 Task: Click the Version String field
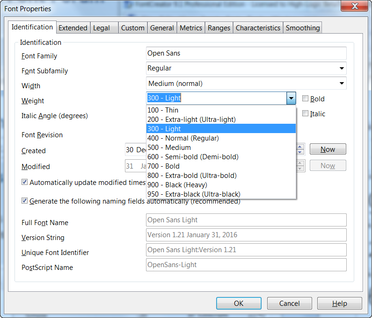[246, 235]
